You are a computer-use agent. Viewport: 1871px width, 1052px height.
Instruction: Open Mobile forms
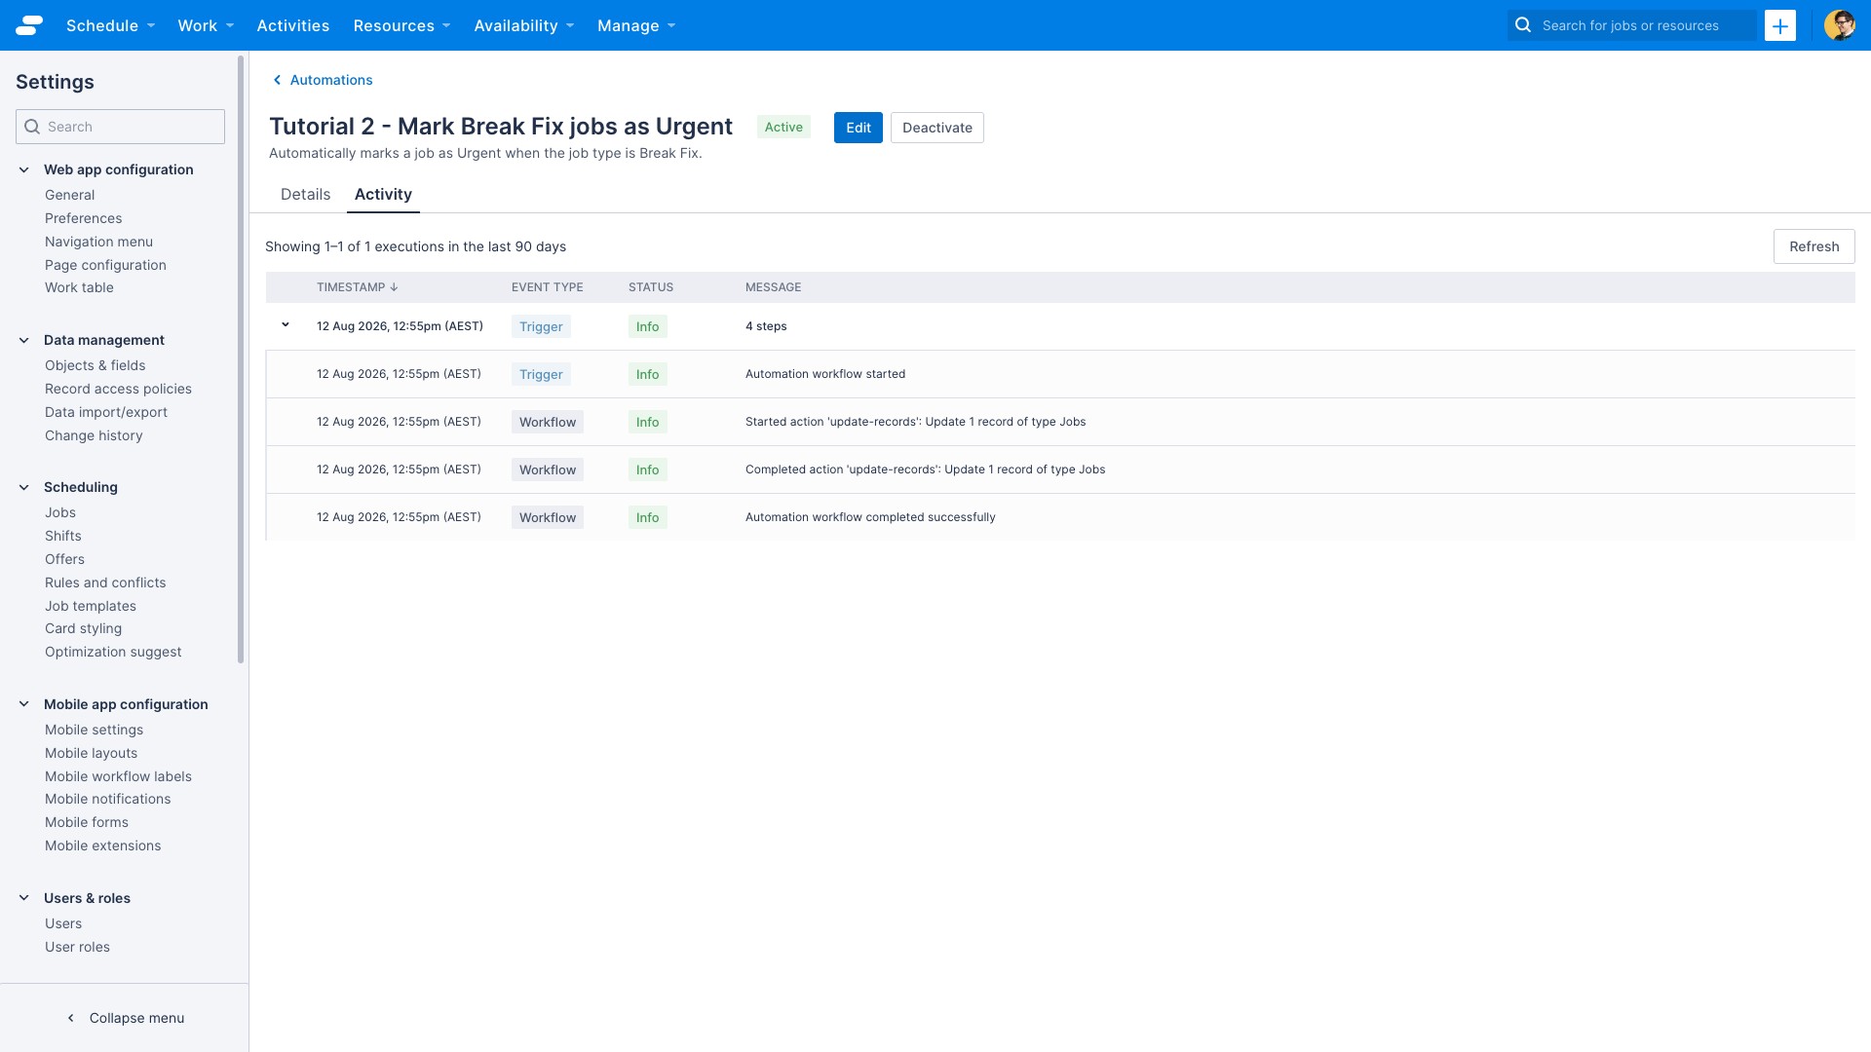coord(87,822)
